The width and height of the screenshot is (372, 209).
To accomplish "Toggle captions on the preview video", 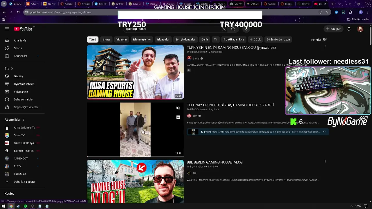I will [178, 117].
